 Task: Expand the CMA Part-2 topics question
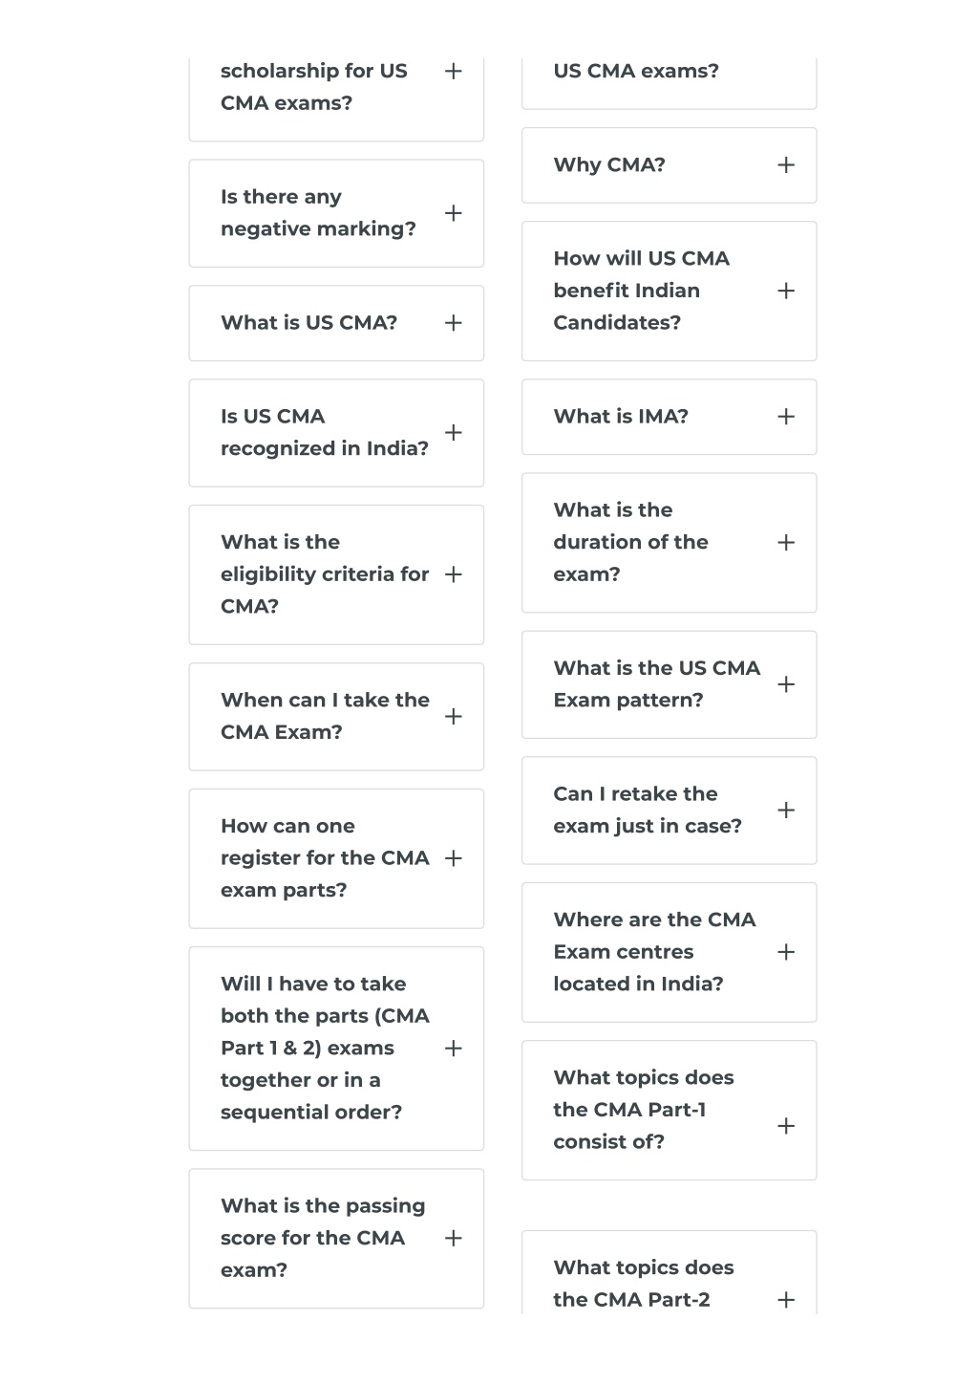[669, 1273]
